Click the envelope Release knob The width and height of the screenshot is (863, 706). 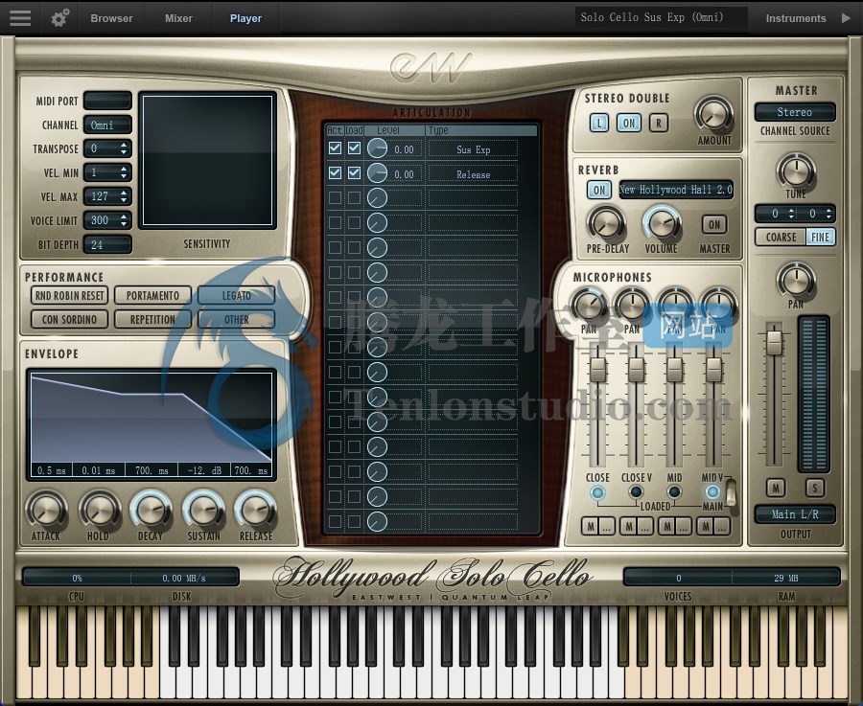(x=255, y=510)
